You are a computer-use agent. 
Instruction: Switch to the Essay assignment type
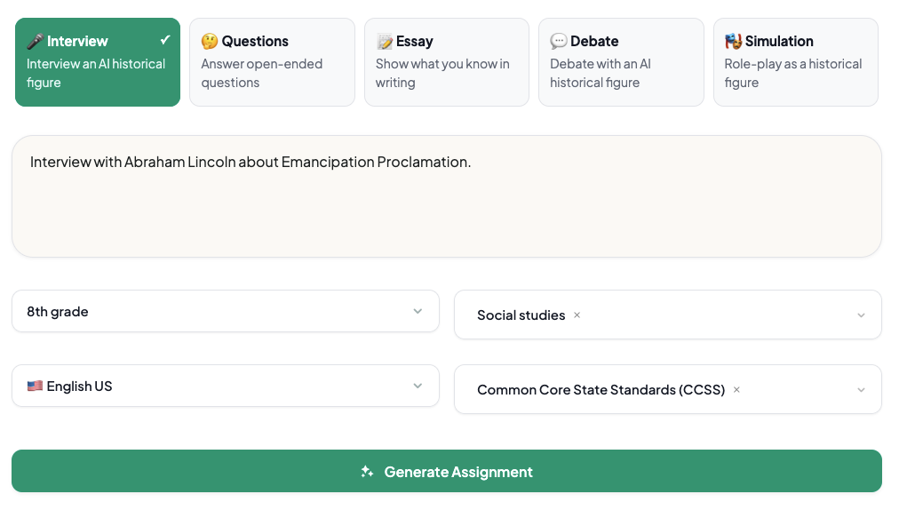coord(446,62)
